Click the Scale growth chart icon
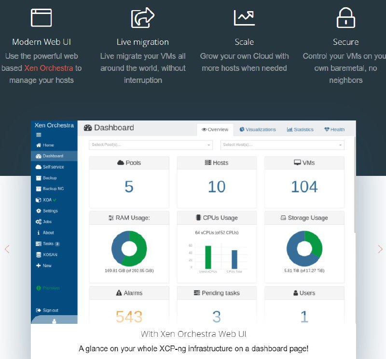This screenshot has height=359, width=386. coord(244,17)
